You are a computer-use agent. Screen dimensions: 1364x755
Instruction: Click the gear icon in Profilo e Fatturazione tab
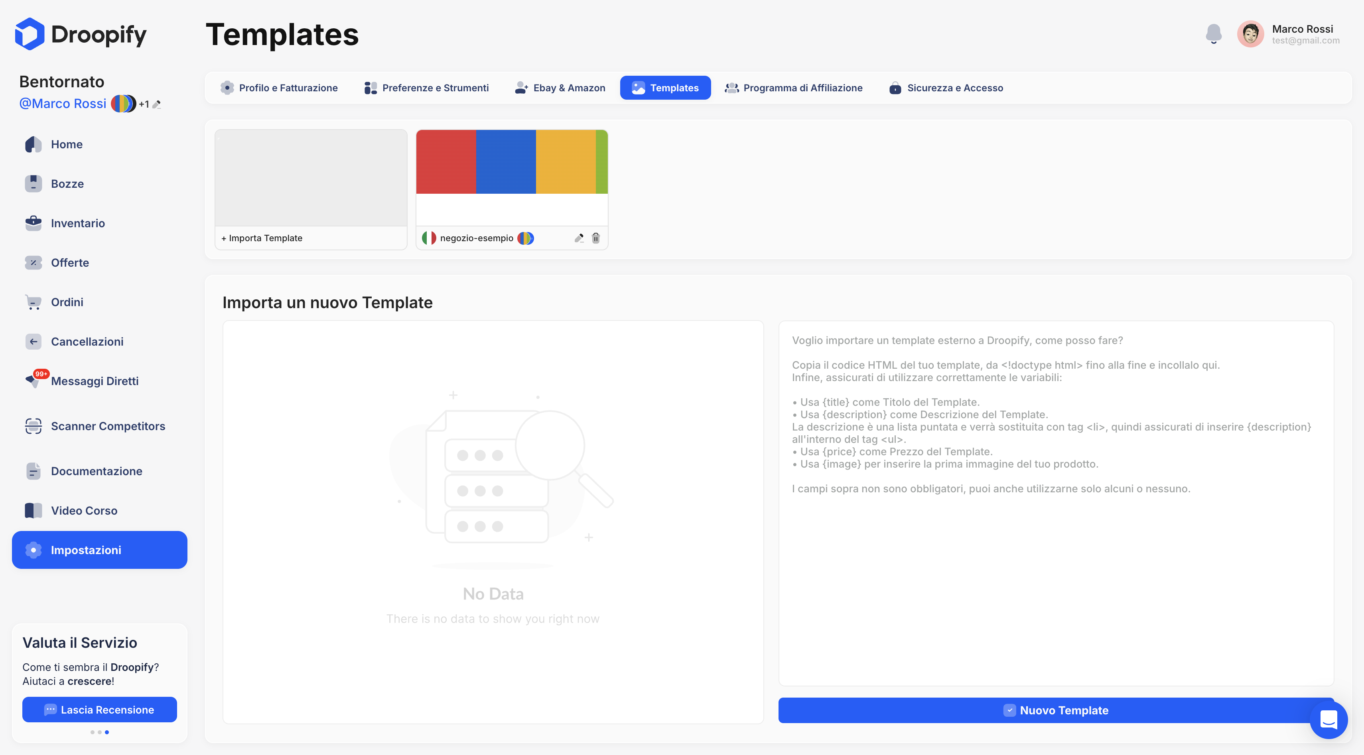(227, 87)
